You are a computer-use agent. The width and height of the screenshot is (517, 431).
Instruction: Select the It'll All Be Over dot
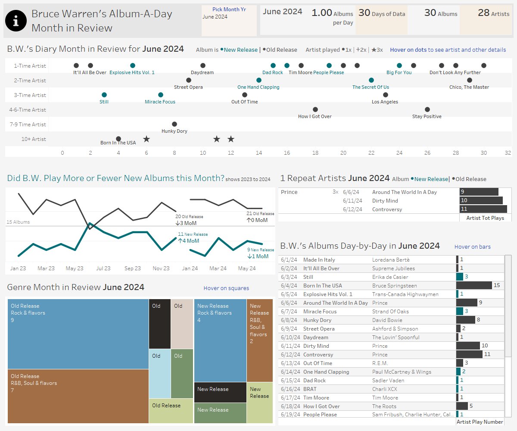(90, 66)
